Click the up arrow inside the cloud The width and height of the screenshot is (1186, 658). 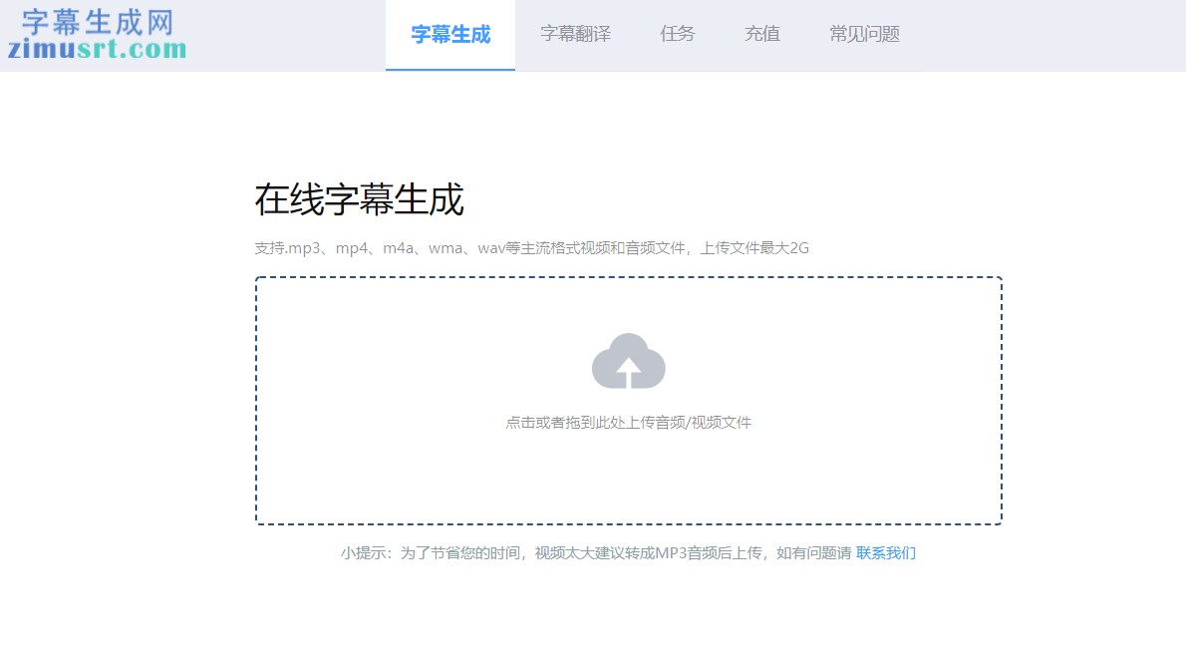tap(628, 372)
